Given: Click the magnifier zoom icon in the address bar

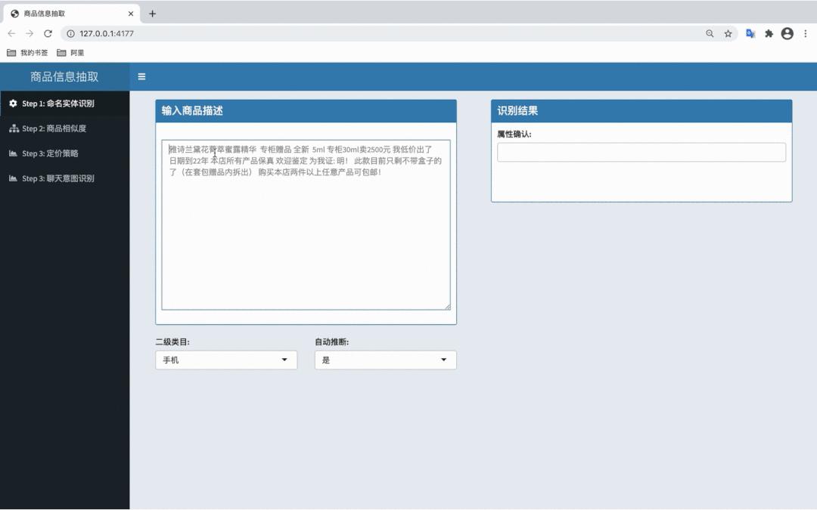Looking at the screenshot, I should coord(710,33).
